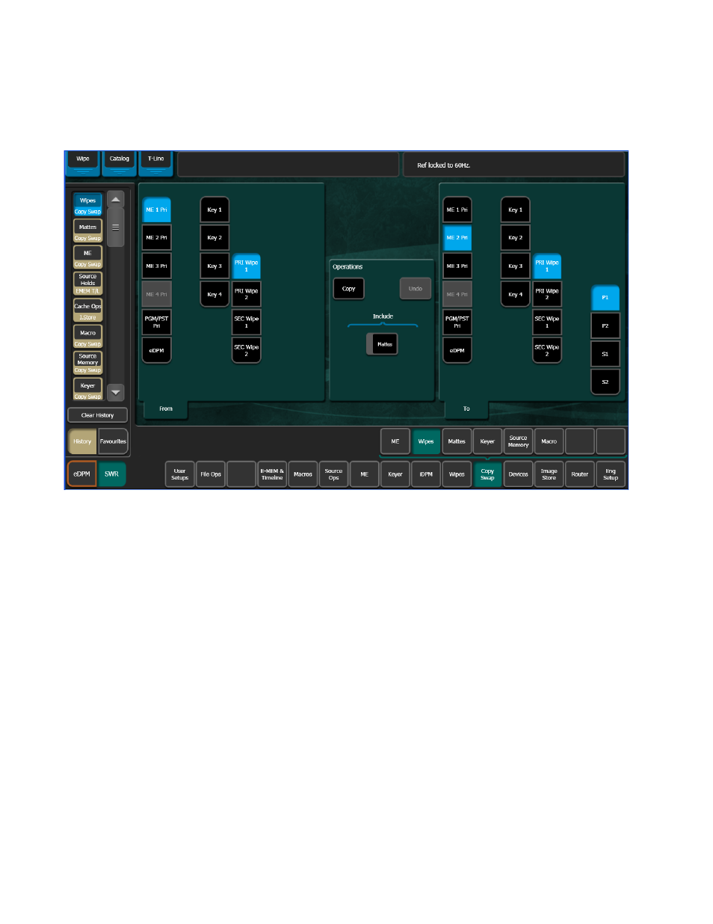Screen dimensions: 713x924
Task: Toggle the Include Mattes option
Action: (x=382, y=344)
